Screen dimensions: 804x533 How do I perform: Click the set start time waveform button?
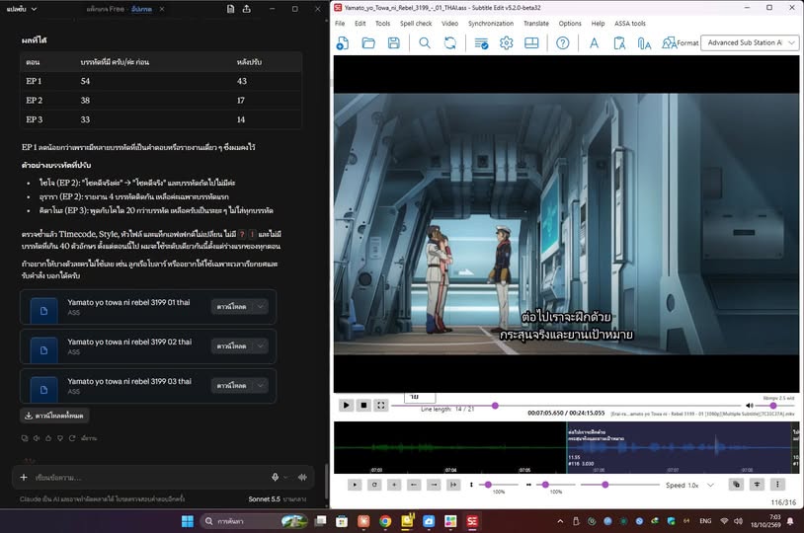(x=414, y=485)
